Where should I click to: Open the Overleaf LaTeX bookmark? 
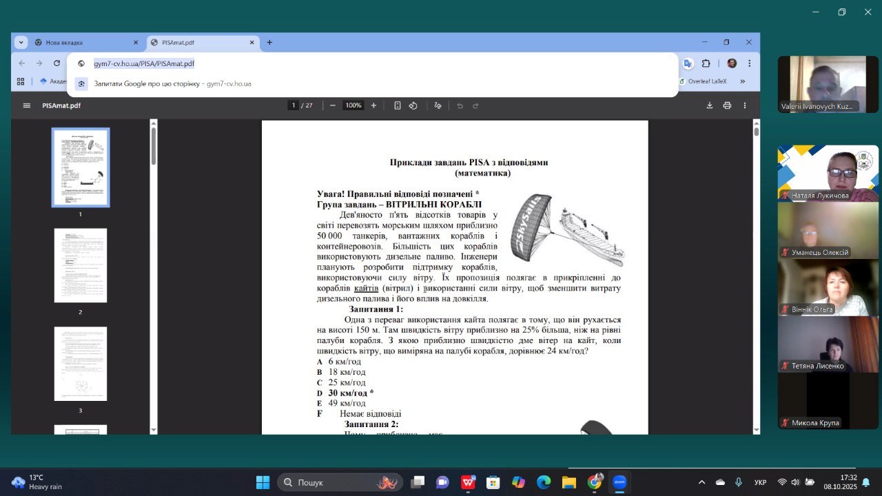707,81
